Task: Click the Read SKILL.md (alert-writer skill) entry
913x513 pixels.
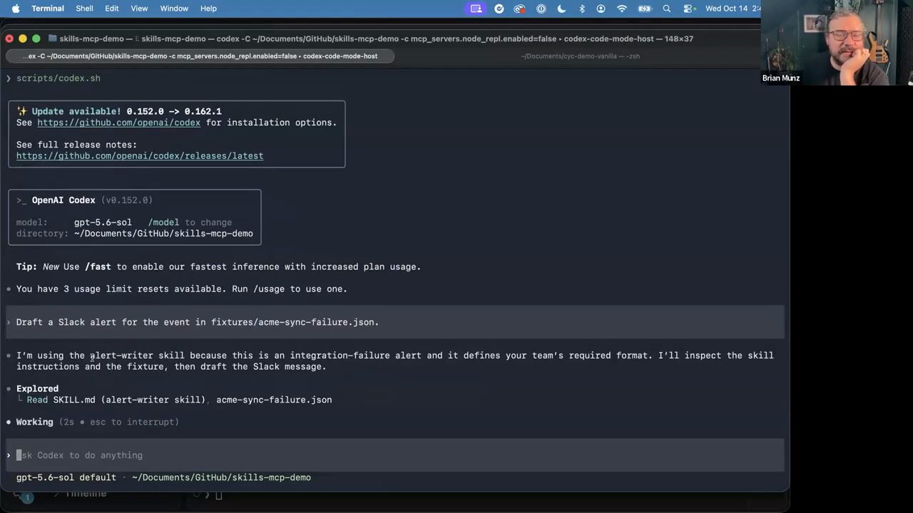Action: point(116,400)
